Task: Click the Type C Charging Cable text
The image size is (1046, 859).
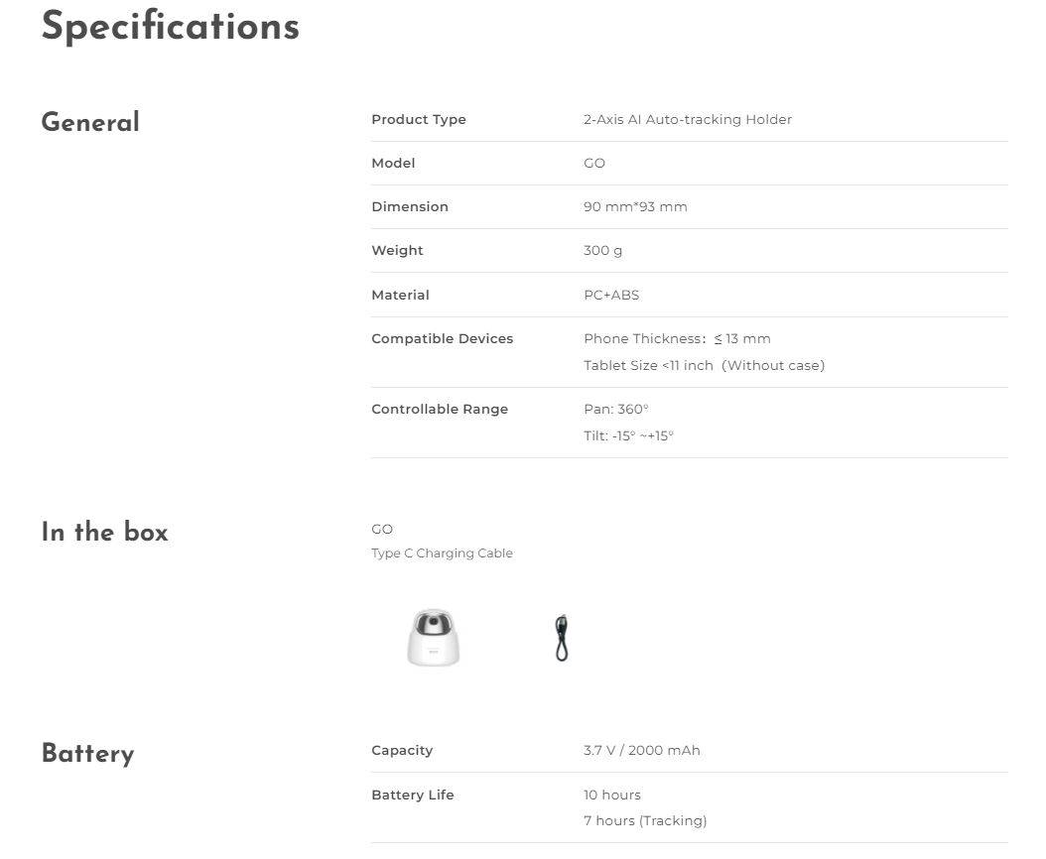Action: coord(443,552)
